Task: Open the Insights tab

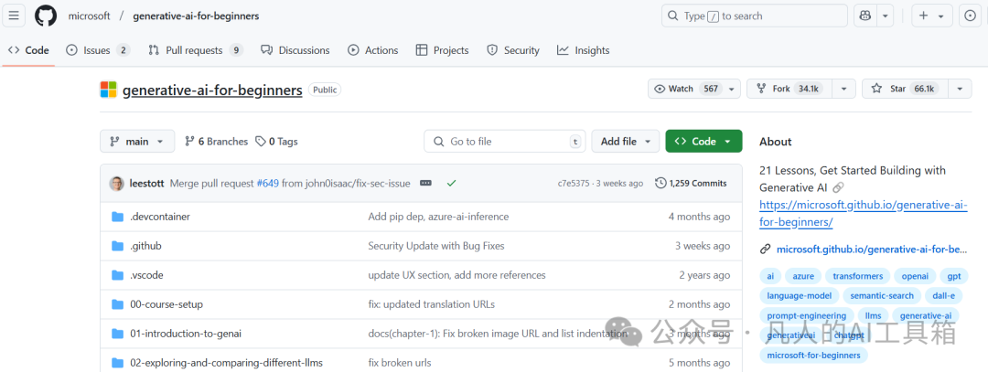Action: click(x=584, y=50)
